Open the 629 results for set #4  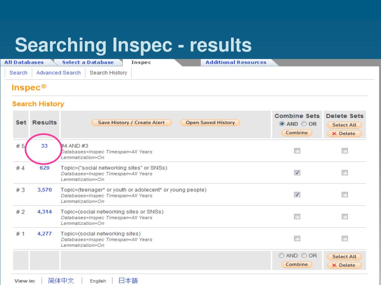pos(45,168)
